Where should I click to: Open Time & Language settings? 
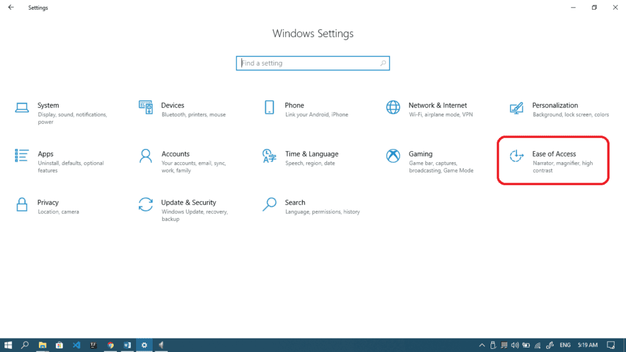pos(300,158)
